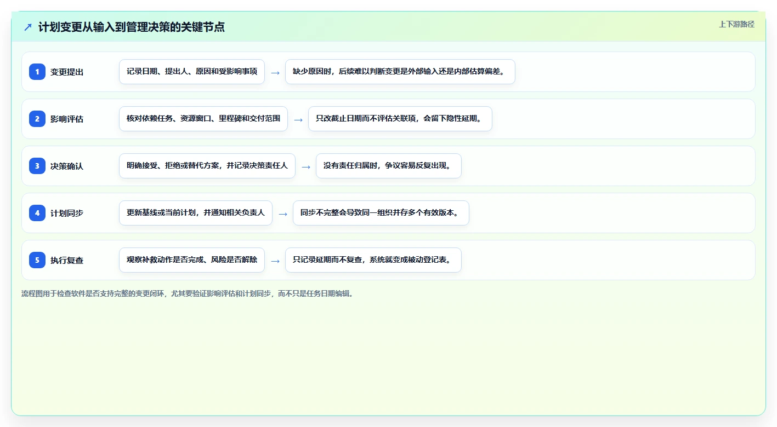
Task: Click the arrow in the 决策确认 row
Action: coord(306,166)
